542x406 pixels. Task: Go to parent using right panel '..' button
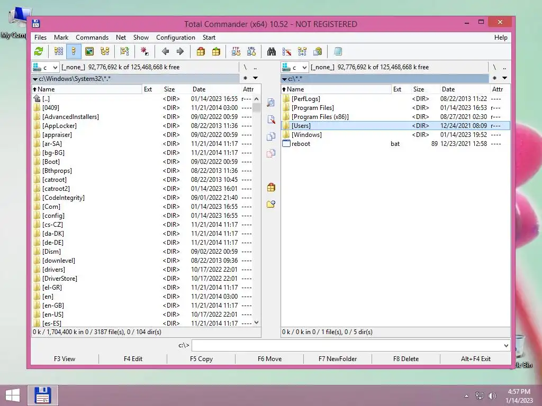pos(504,67)
